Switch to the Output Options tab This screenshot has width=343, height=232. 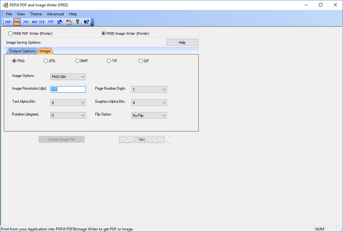[x=22, y=51]
